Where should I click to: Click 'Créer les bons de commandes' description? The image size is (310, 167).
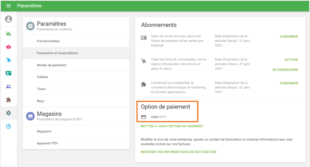[179, 64]
